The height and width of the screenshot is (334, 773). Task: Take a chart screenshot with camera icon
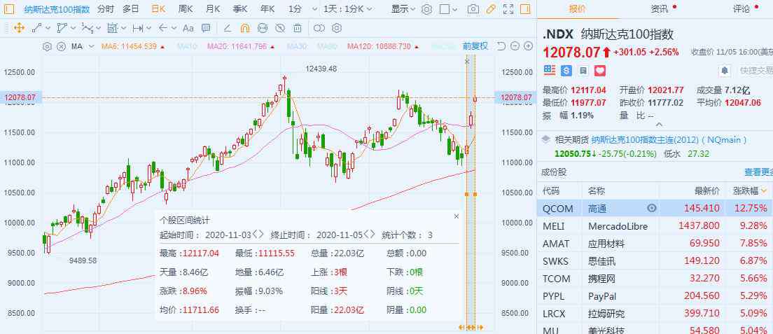(x=473, y=9)
